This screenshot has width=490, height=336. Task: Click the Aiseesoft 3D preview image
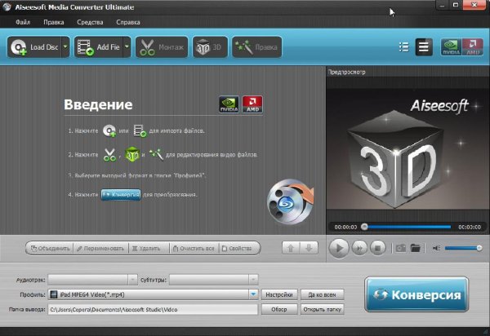[x=408, y=150]
